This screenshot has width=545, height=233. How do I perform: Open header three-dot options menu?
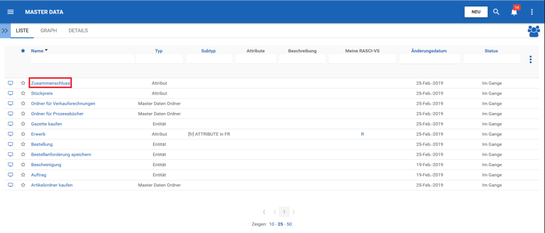(531, 12)
